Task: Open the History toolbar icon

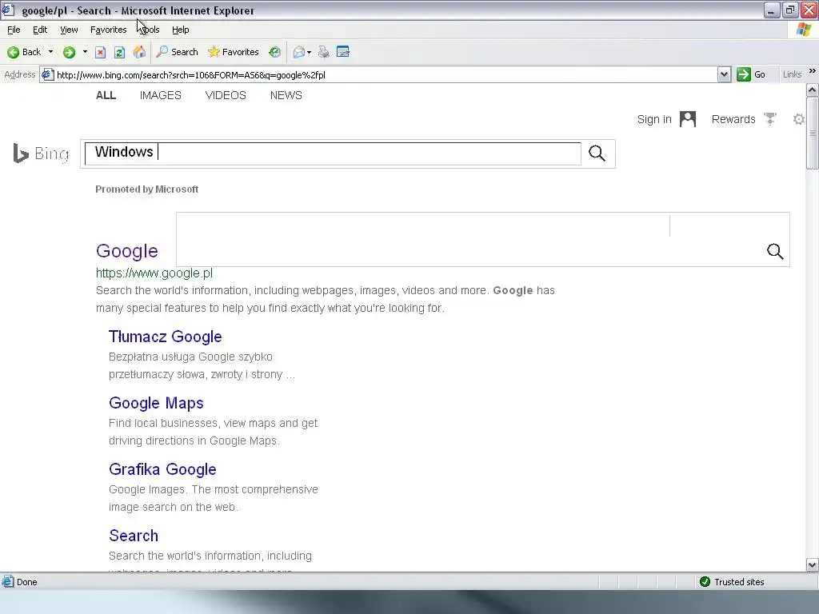Action: [x=274, y=52]
